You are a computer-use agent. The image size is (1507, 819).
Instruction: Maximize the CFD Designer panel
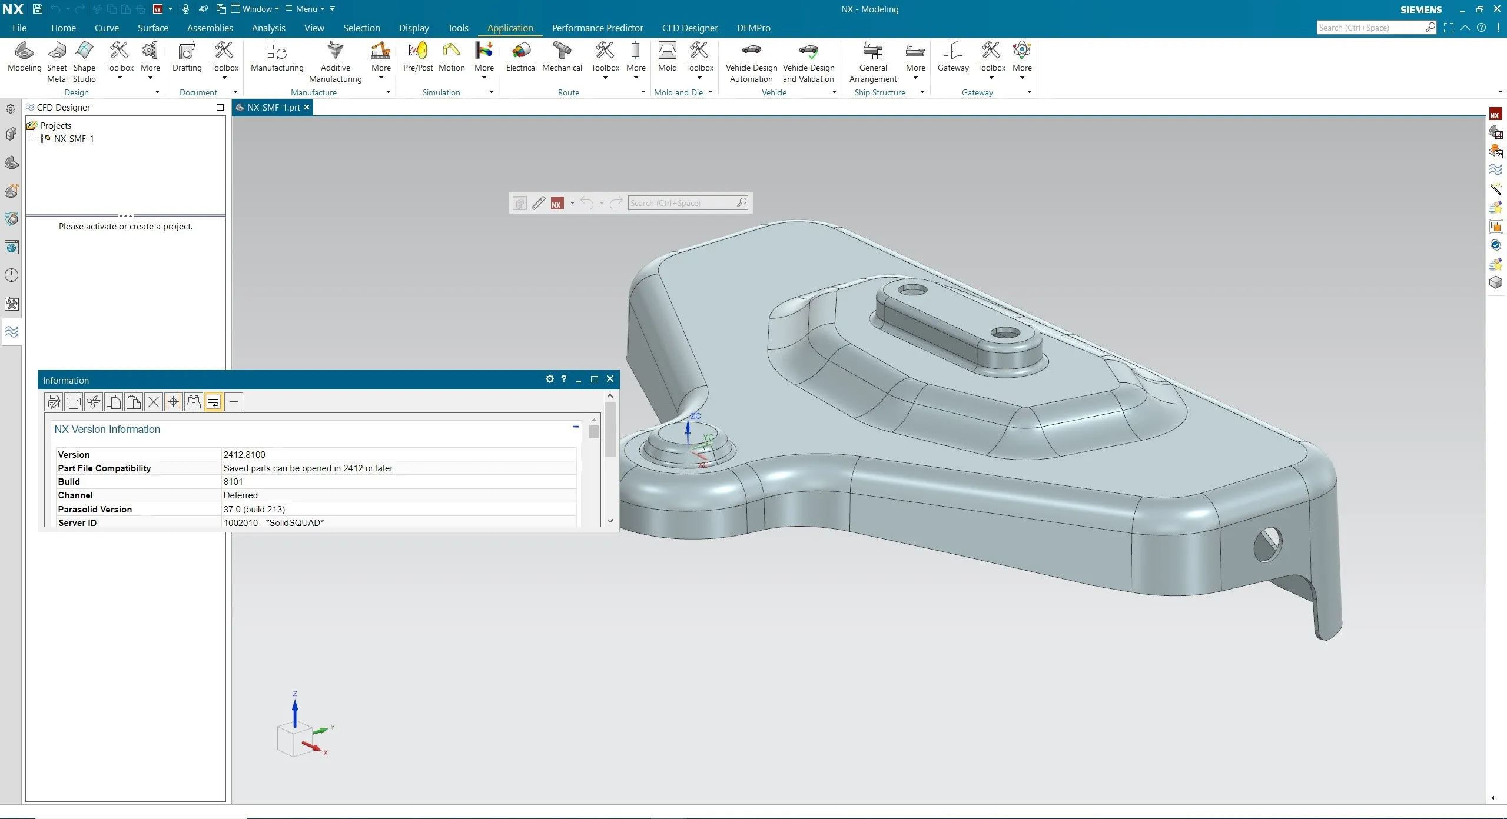click(220, 107)
